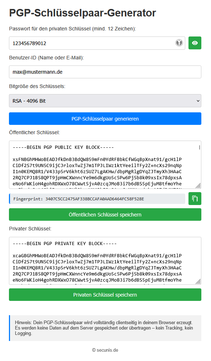This screenshot has height=361, width=211.
Task: Grab the private key textarea resize handle
Action: point(198,281)
